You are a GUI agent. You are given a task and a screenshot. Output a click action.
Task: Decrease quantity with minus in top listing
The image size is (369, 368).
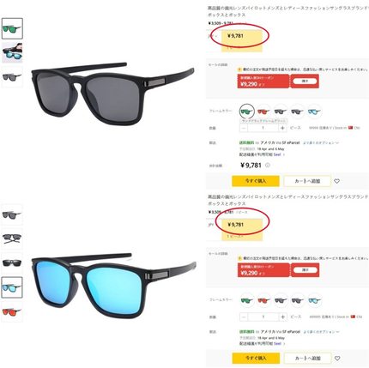244,128
